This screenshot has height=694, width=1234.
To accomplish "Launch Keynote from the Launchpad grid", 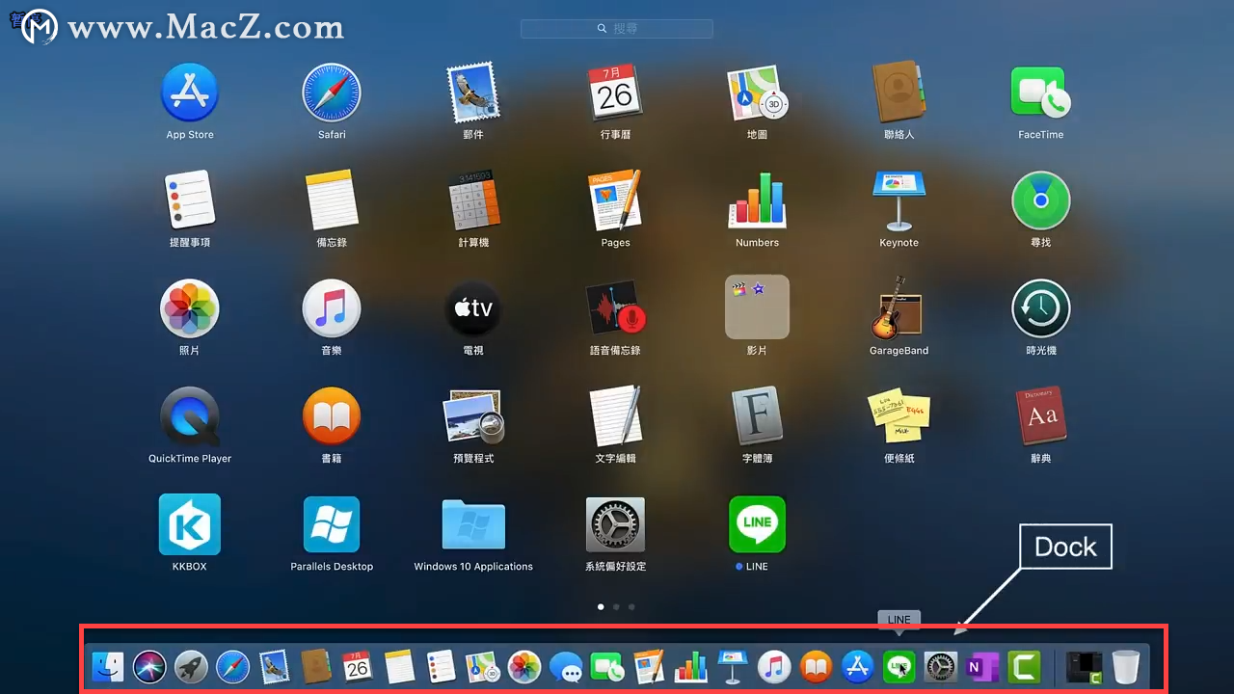I will (899, 200).
